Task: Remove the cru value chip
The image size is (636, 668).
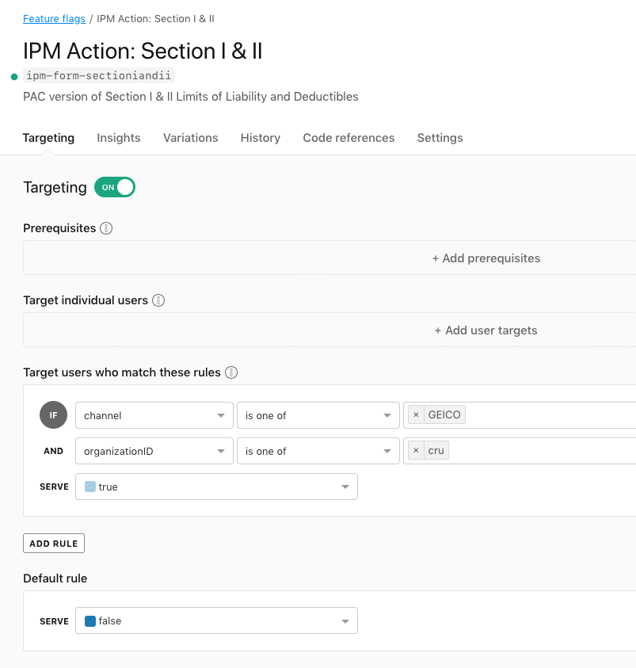Action: tap(417, 451)
